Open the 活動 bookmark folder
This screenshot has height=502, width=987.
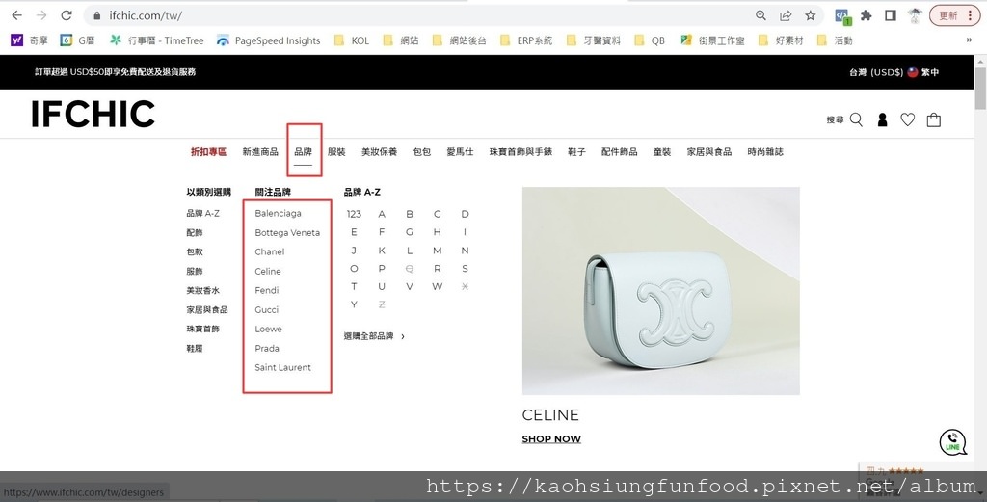point(835,40)
